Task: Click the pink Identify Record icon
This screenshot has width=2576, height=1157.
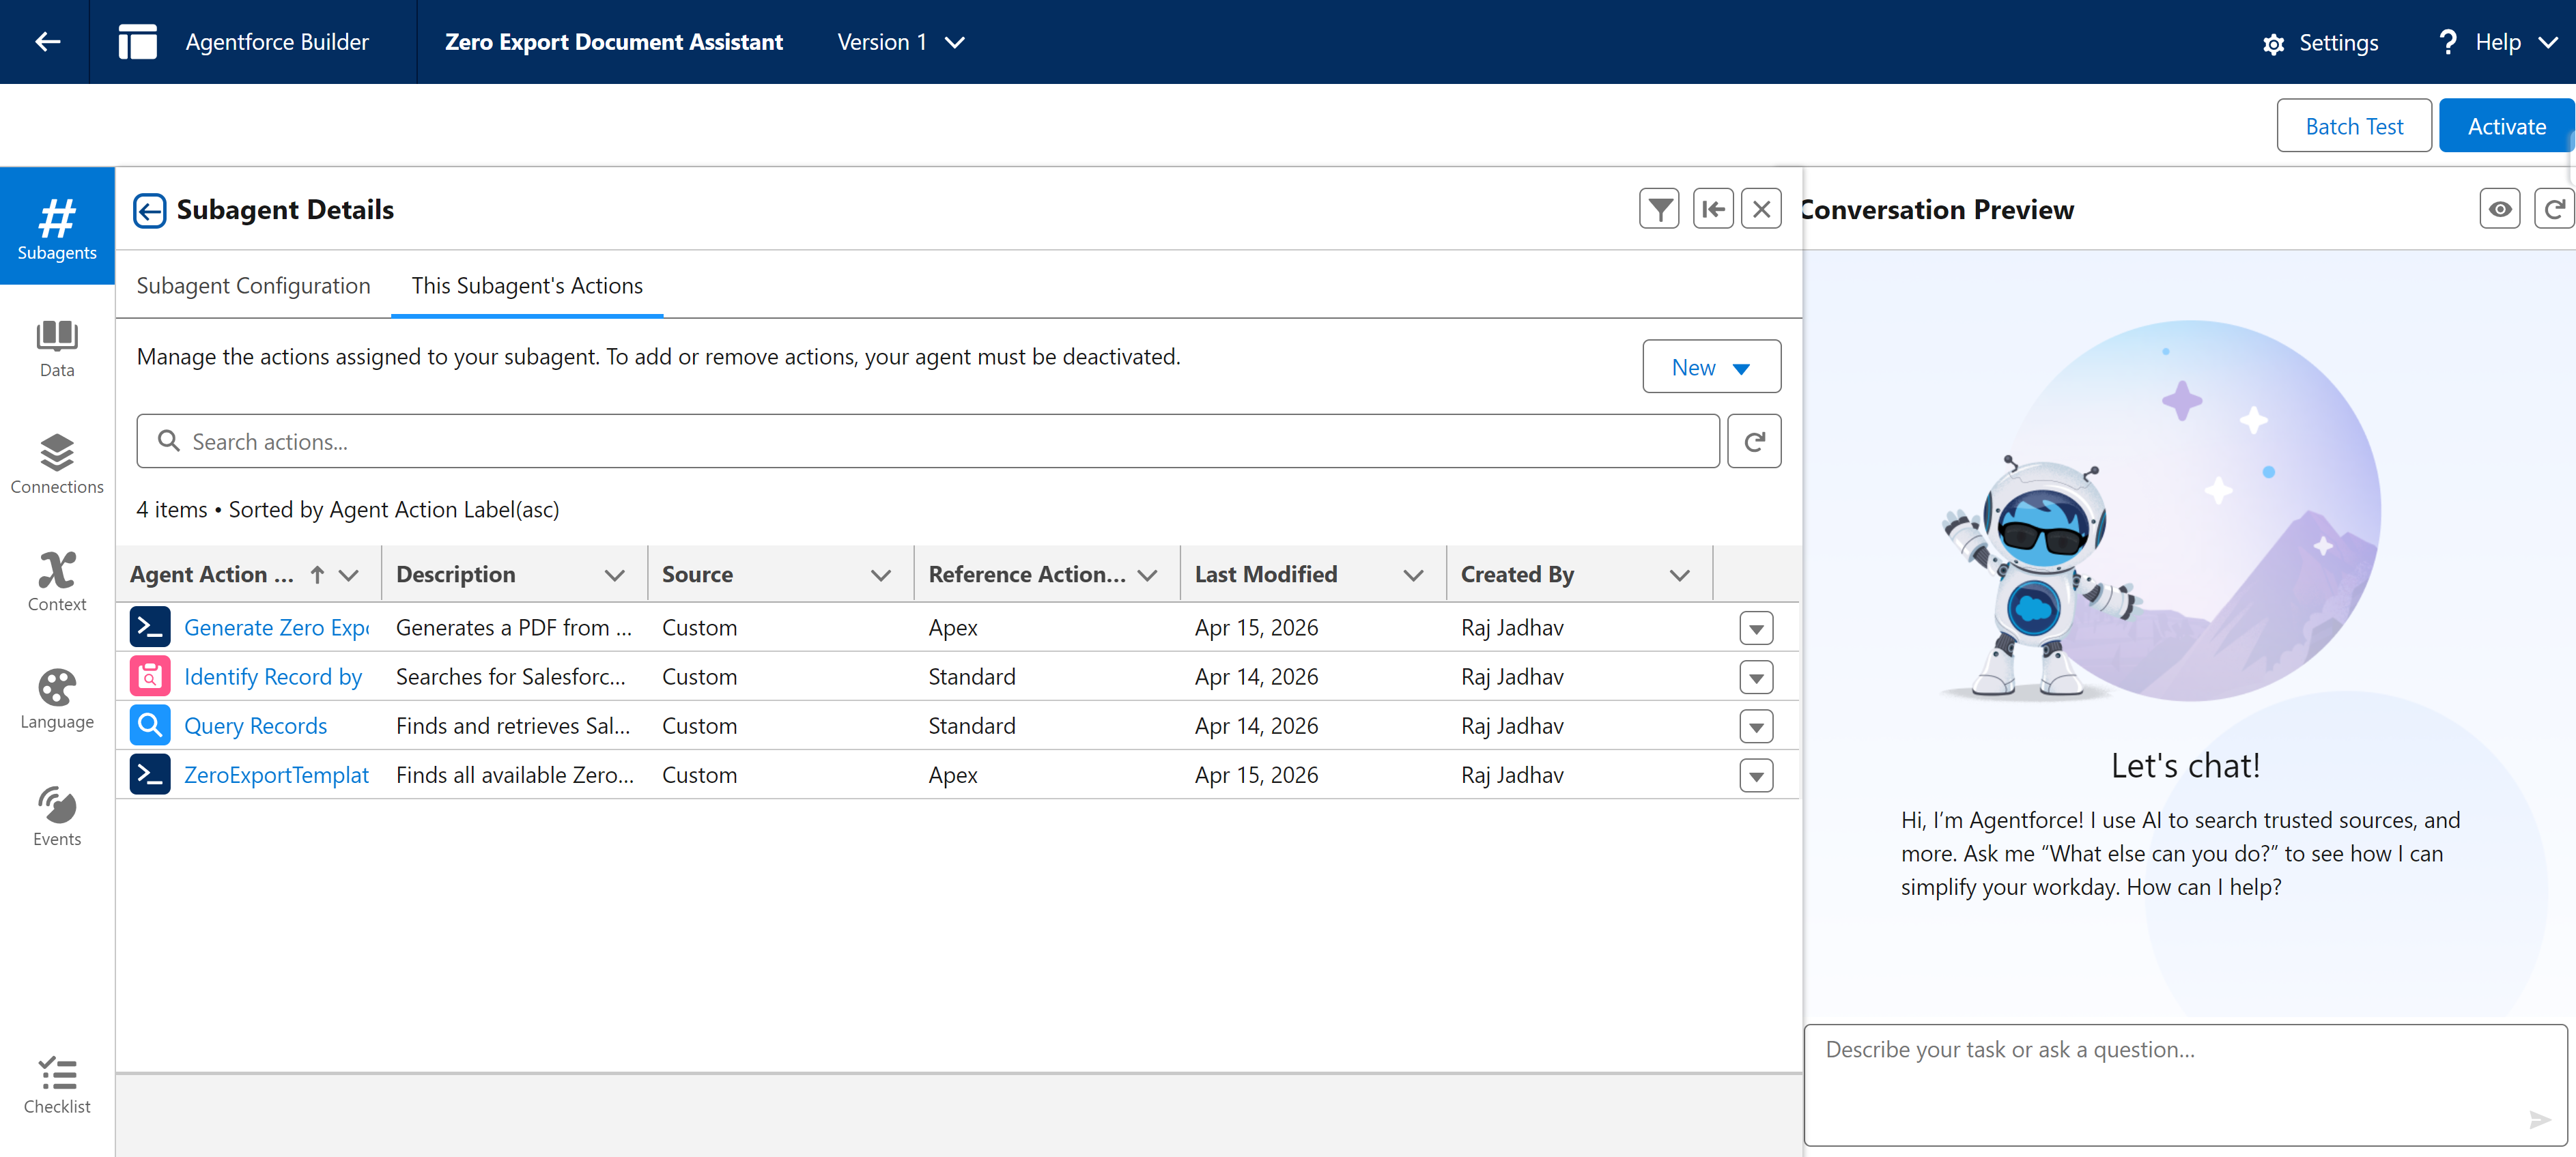Action: (x=150, y=676)
